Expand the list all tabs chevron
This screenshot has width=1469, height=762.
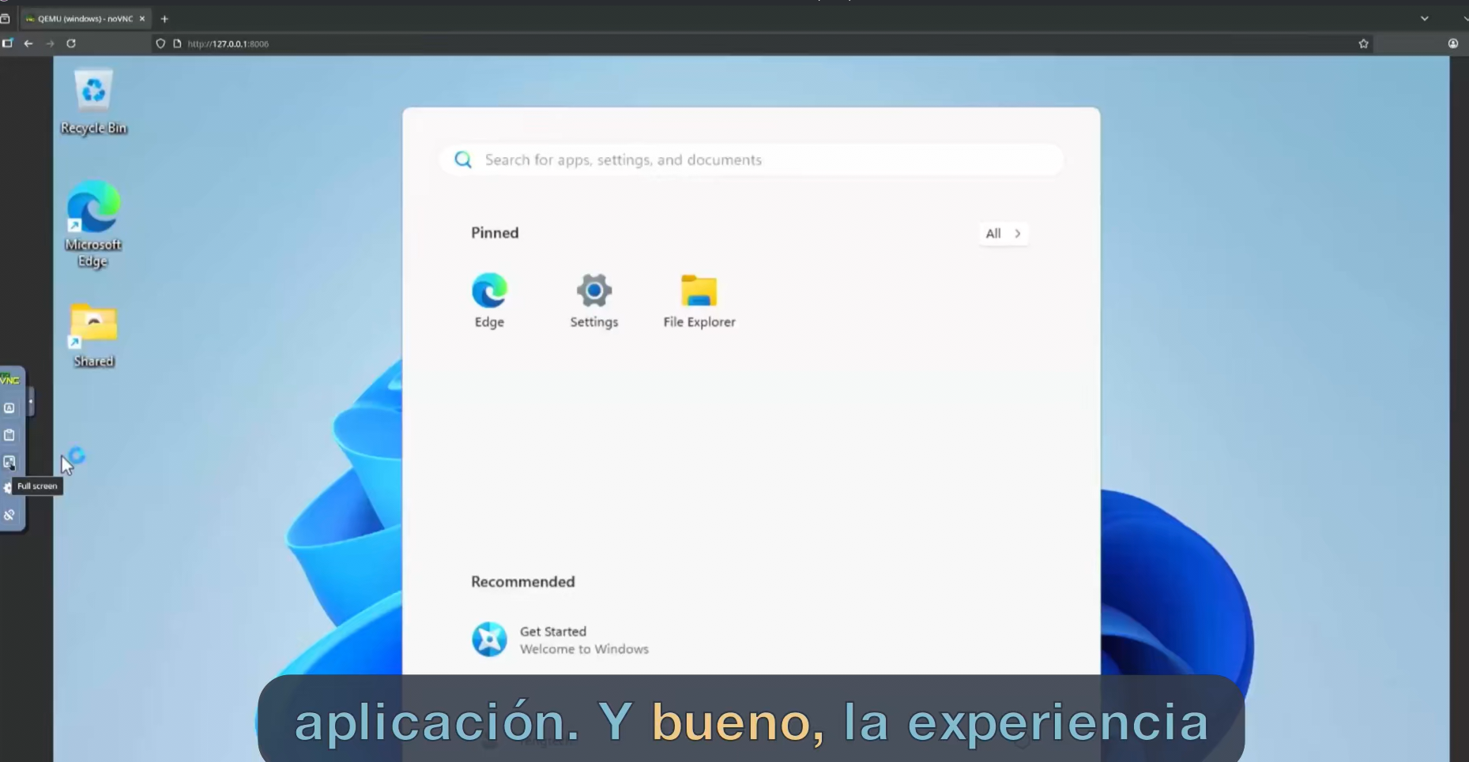pyautogui.click(x=1424, y=18)
